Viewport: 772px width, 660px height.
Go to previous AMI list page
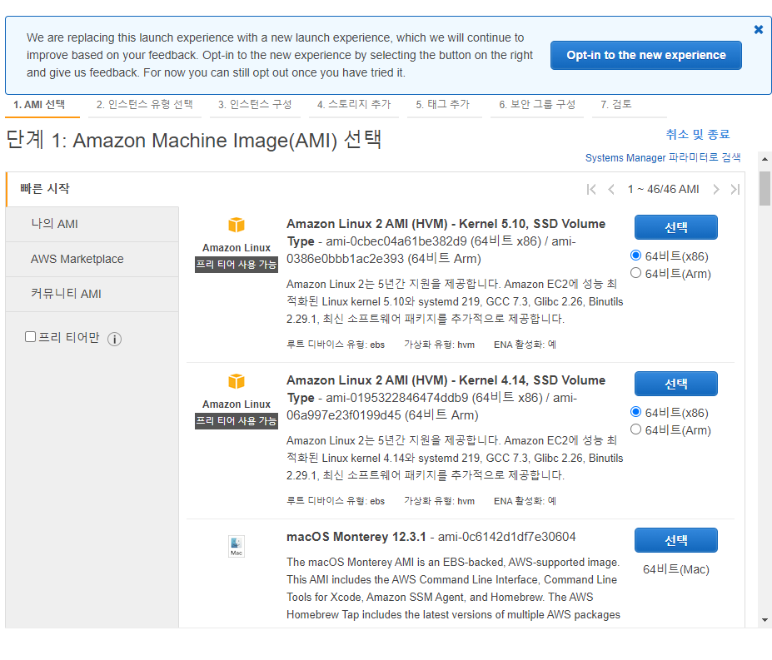coord(611,190)
